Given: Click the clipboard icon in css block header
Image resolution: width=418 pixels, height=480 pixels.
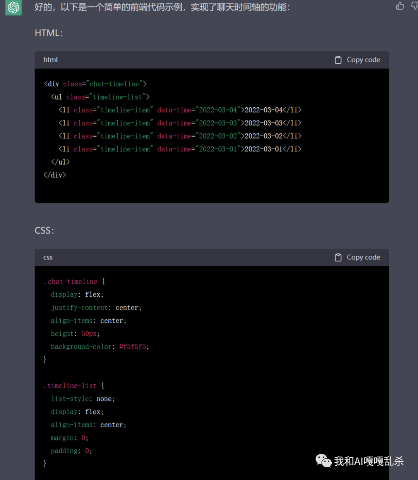Looking at the screenshot, I should click(x=338, y=258).
